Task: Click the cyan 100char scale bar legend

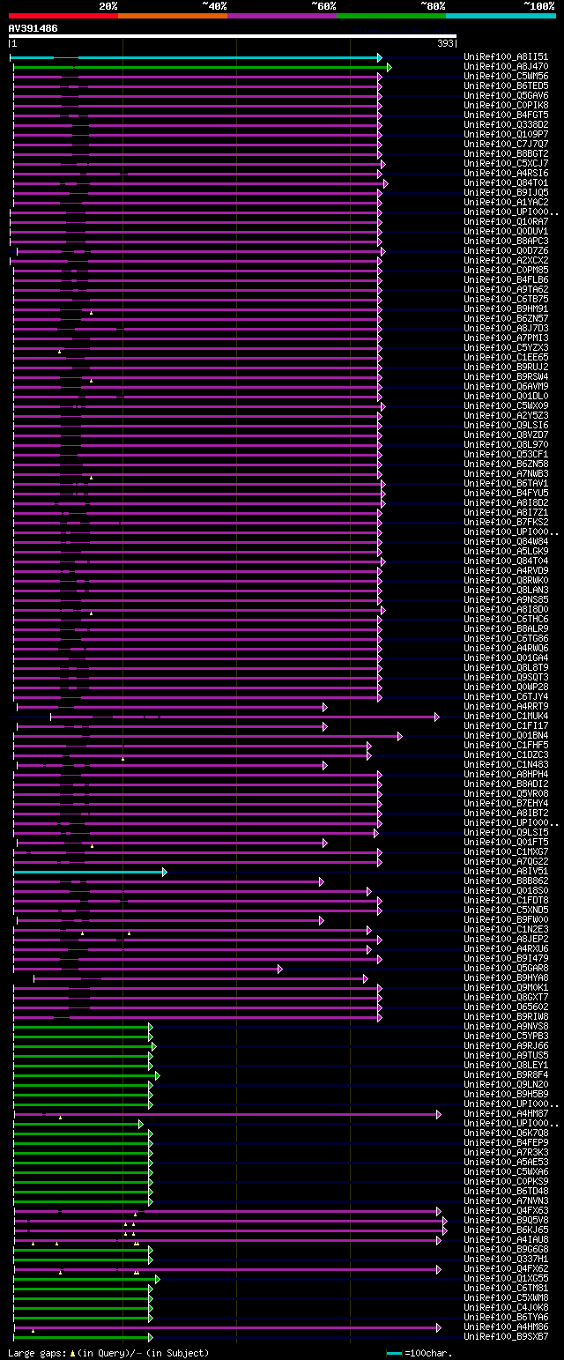Action: (x=394, y=1353)
